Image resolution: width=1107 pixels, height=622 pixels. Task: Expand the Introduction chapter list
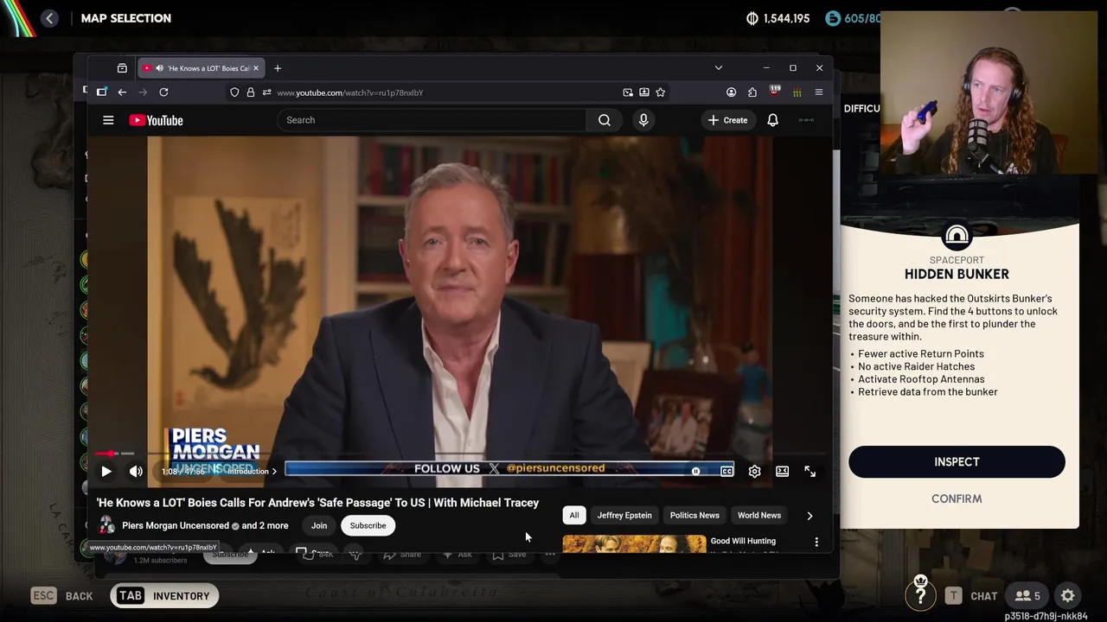click(252, 471)
